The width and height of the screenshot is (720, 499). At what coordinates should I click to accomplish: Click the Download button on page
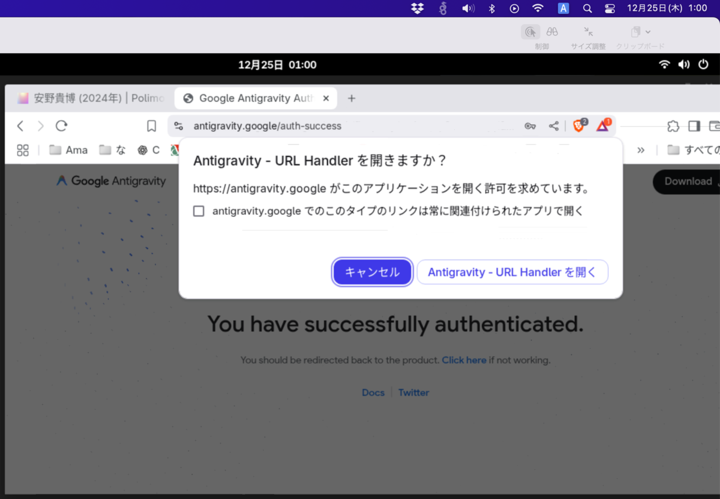[x=686, y=182]
